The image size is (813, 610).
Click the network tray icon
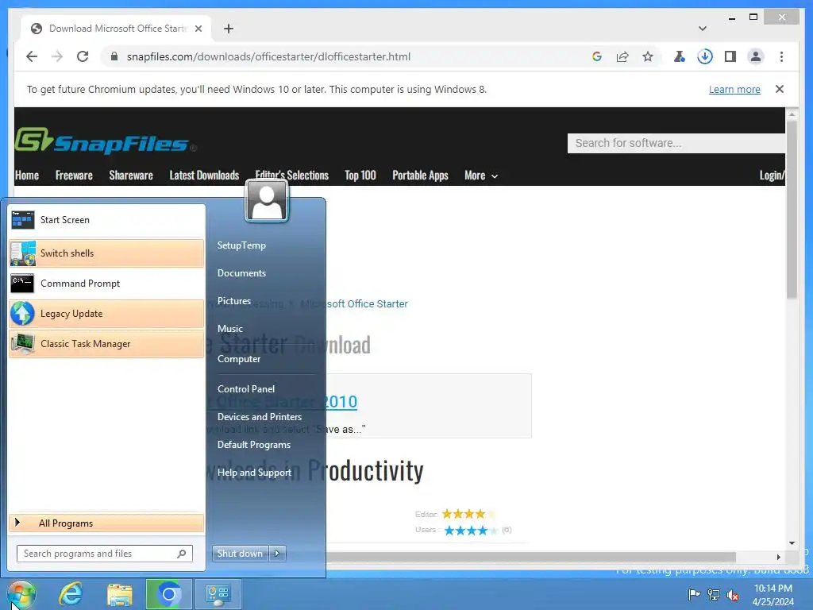click(714, 594)
